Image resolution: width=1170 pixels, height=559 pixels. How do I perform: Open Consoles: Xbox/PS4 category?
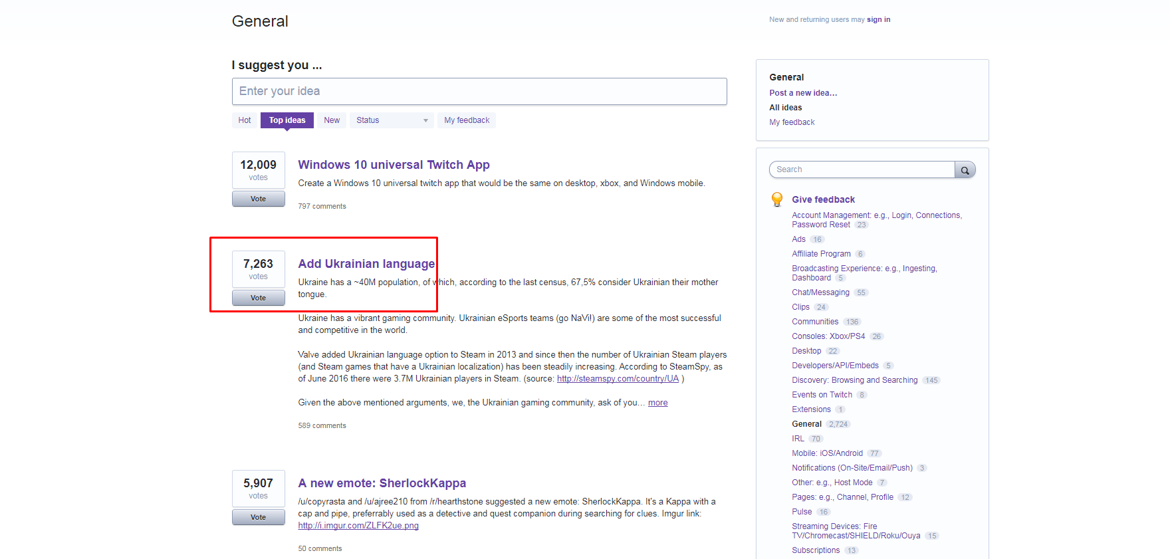(x=828, y=336)
